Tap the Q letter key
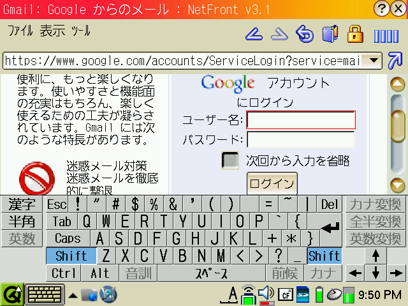Viewport: 408px width, 306px height. tap(87, 221)
